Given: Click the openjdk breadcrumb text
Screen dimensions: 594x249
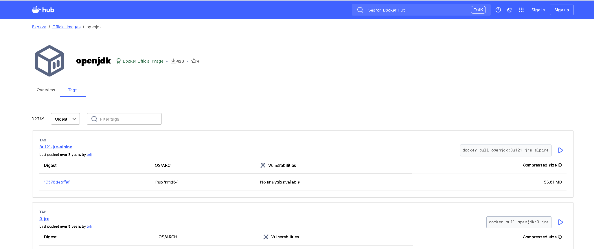Looking at the screenshot, I should point(94,27).
